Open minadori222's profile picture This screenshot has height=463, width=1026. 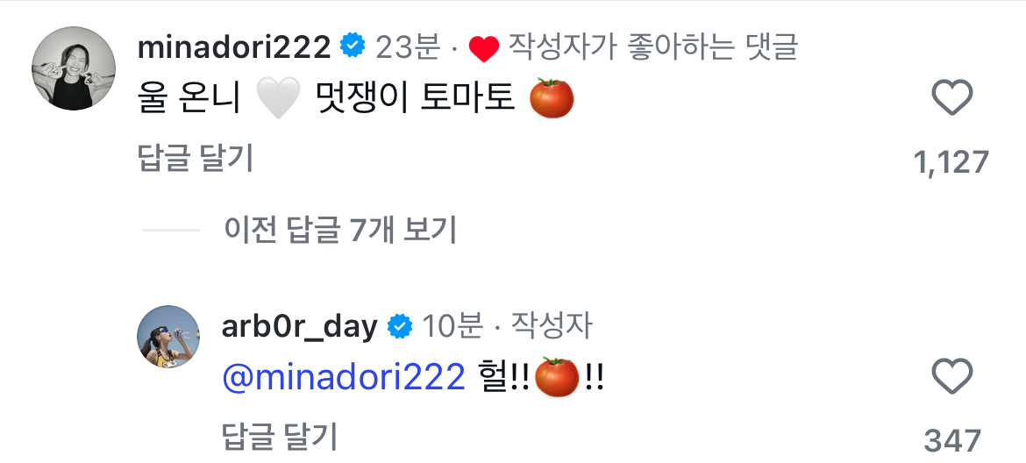coord(74,68)
